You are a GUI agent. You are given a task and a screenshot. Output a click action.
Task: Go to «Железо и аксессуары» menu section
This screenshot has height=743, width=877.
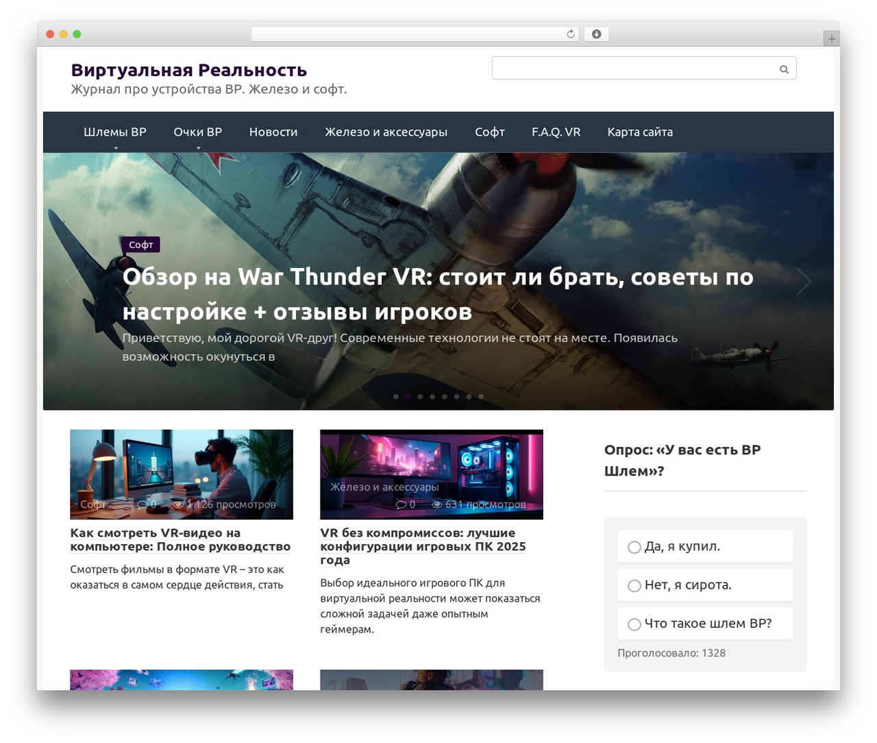click(386, 132)
